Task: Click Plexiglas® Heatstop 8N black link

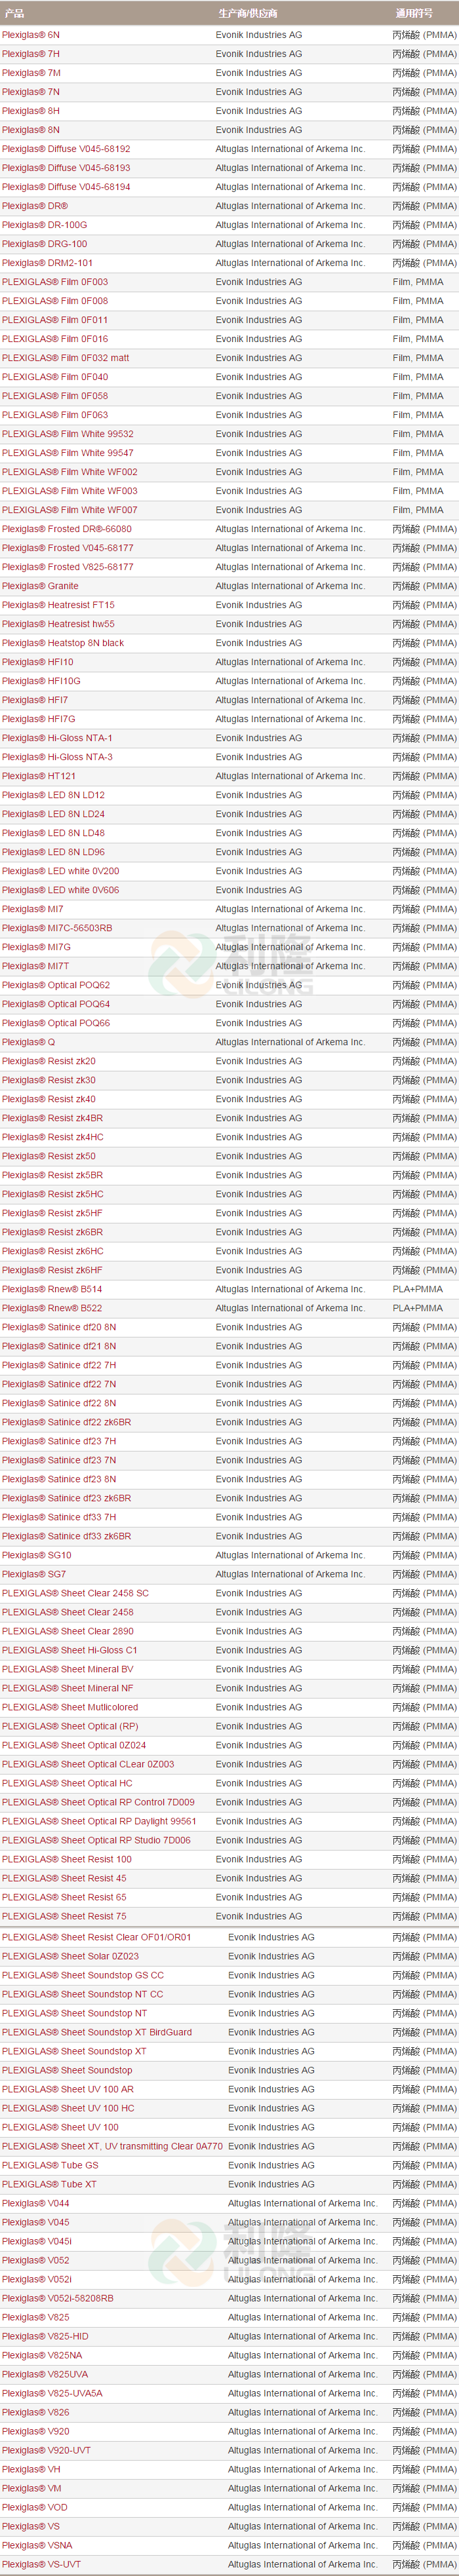Action: coord(63,643)
